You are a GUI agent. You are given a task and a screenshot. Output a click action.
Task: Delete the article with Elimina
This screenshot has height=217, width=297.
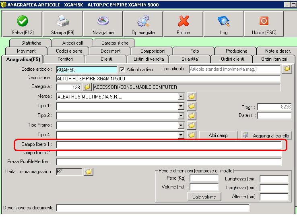pyautogui.click(x=184, y=24)
